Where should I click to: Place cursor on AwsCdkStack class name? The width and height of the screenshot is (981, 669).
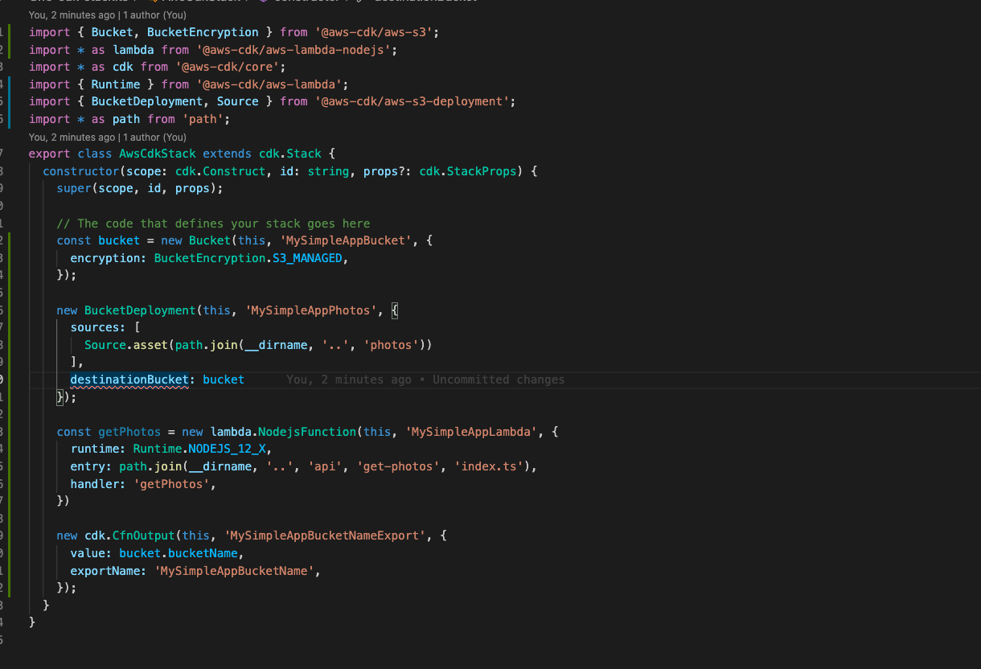click(x=158, y=154)
